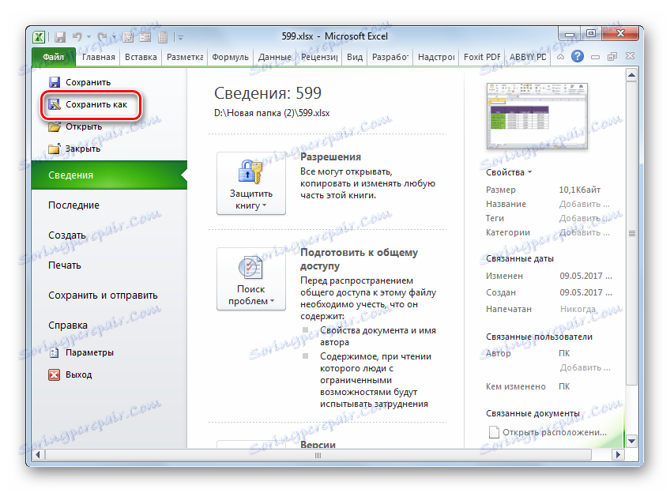This screenshot has width=670, height=493.
Task: Click the Закрыть folder icon
Action: tap(55, 149)
